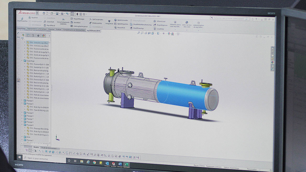This screenshot has width=306, height=172.
Task: Open Word from the taskbar
Action: pyautogui.click(x=120, y=164)
